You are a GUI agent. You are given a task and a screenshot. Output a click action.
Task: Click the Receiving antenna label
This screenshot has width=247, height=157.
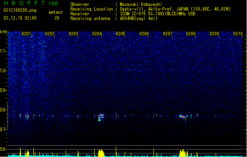[x=90, y=18]
